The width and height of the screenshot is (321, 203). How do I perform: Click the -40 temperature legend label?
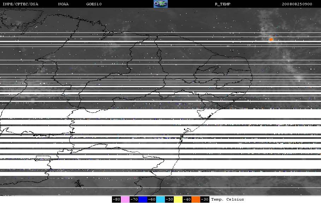tap(187, 199)
